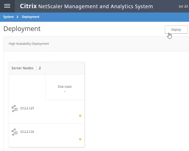The image size is (189, 151).
Task: Click the Citrix NetScaler title text
Action: (86, 6)
